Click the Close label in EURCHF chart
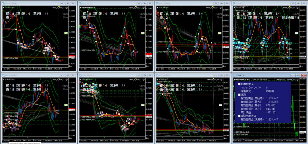Viewport: 308px width, 144px height. click(219, 17)
